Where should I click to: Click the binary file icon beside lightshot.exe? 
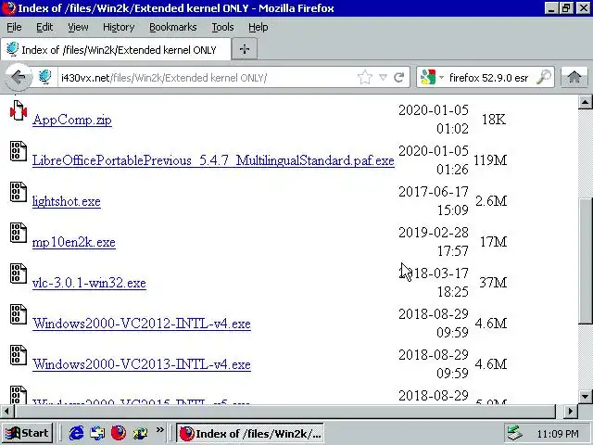click(x=19, y=192)
